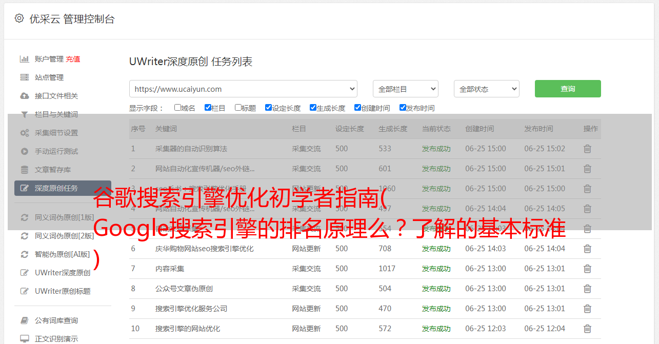Image resolution: width=659 pixels, height=344 pixels.
Task: Click the cloud upload icon for 接口文件相关
Action: (x=24, y=96)
